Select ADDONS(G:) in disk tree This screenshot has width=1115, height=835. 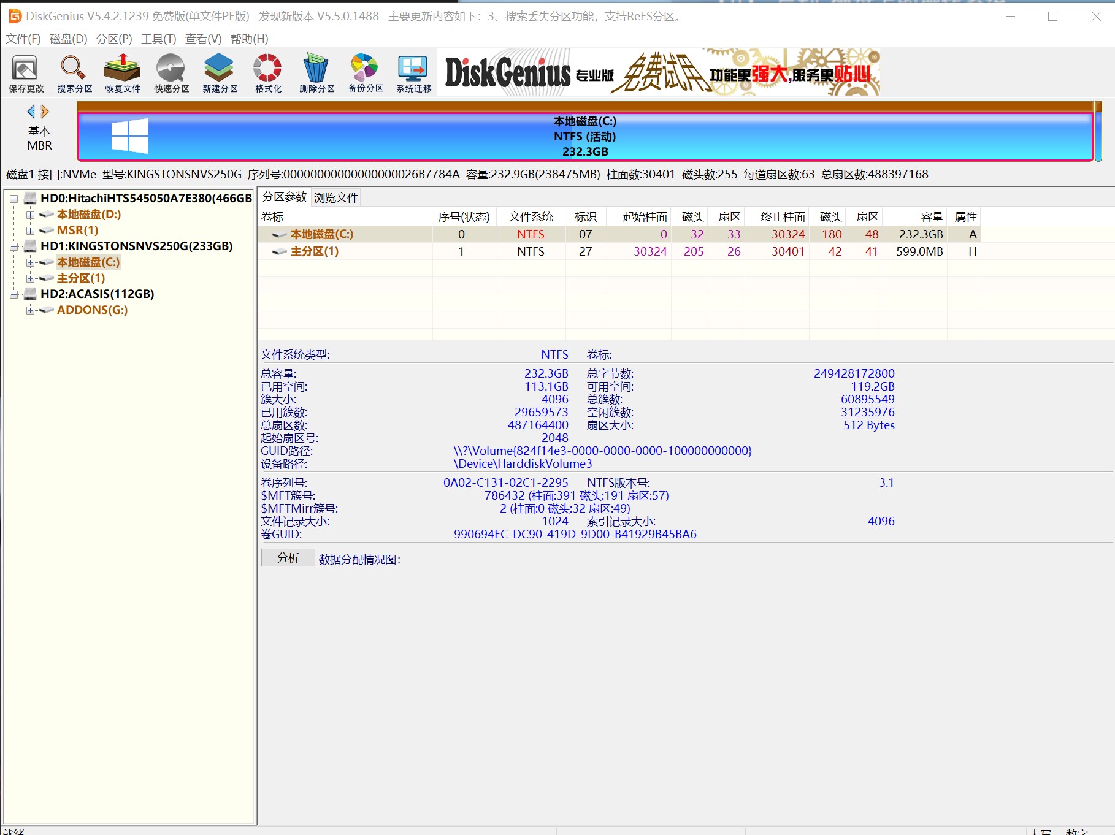pos(93,310)
